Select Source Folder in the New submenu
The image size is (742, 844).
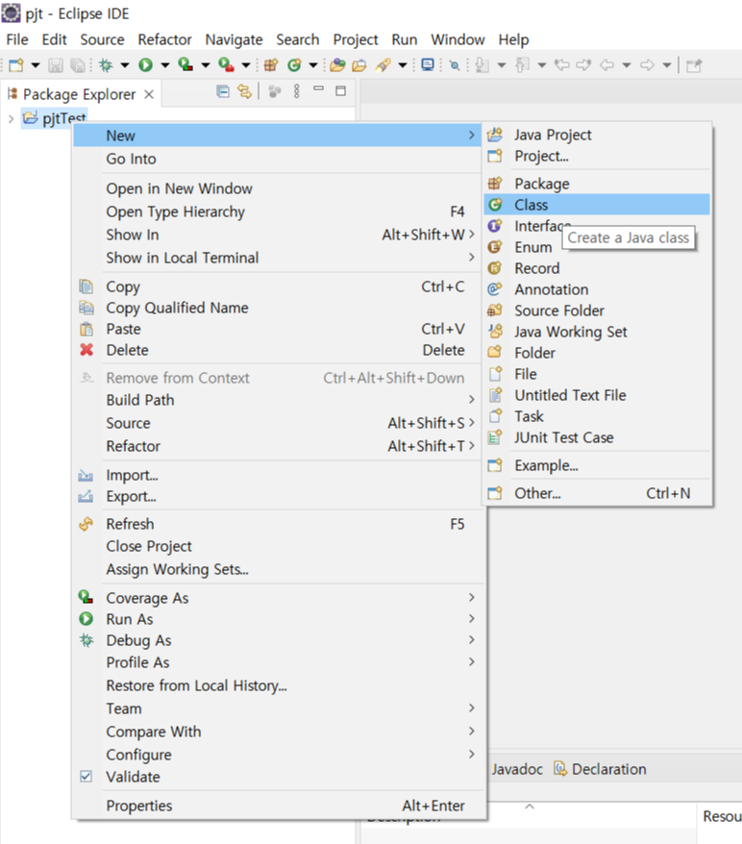click(597, 310)
